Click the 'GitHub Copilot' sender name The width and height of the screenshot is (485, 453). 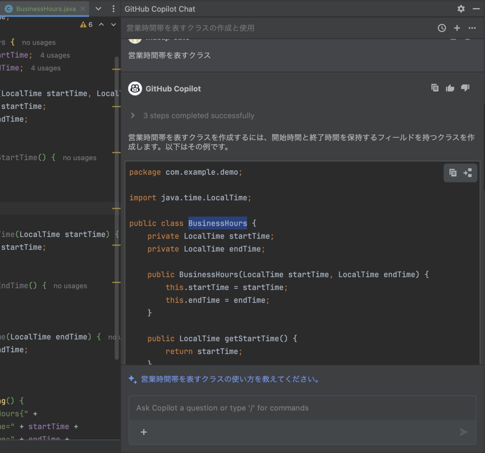[x=173, y=88]
